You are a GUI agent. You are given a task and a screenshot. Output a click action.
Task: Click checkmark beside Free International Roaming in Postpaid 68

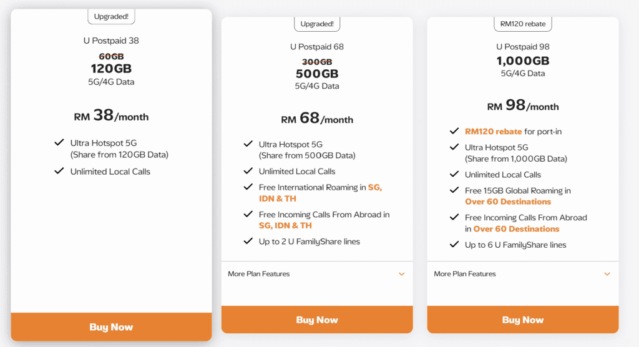248,187
